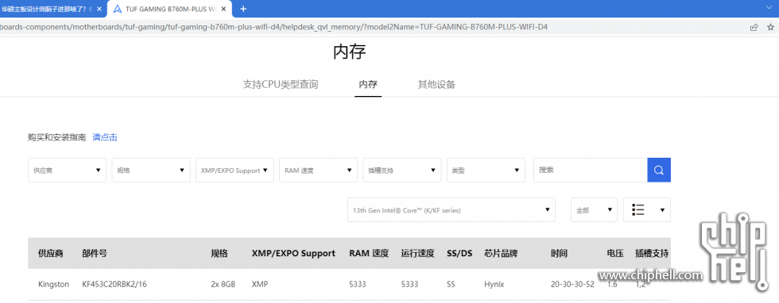Open the 类型 filter dropdown
The width and height of the screenshot is (779, 303).
click(486, 170)
